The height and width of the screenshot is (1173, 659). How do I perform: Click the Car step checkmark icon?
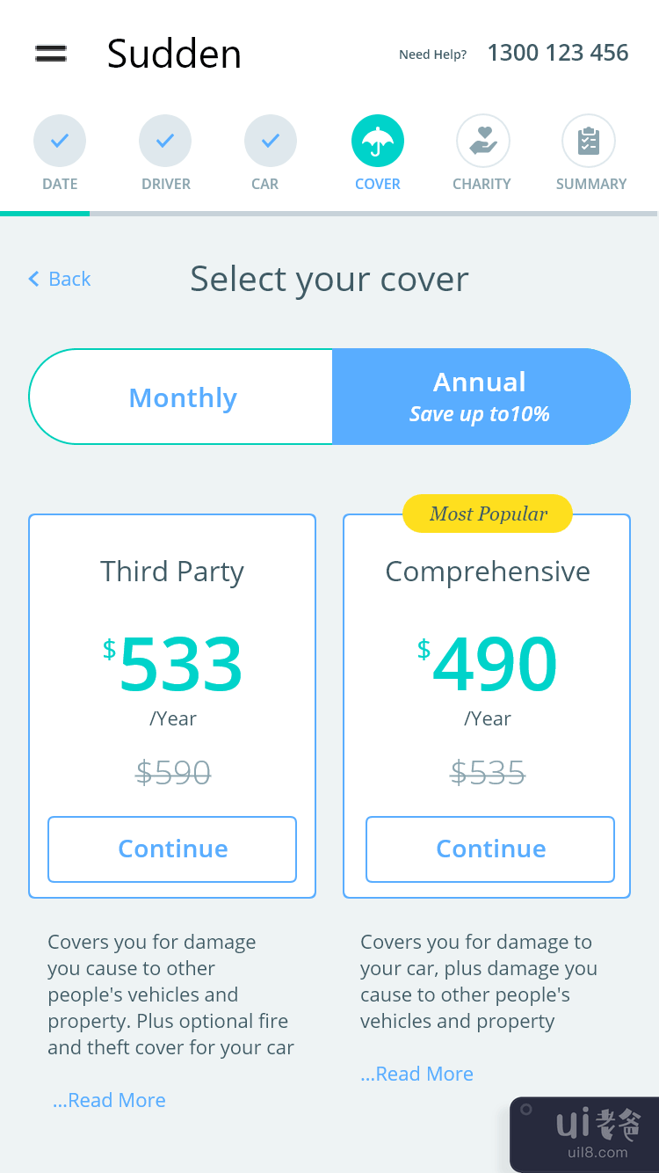[x=271, y=141]
